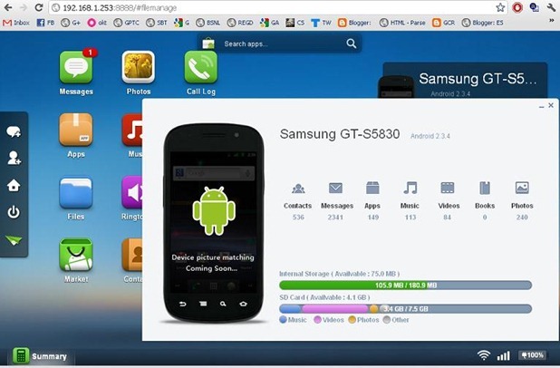Open the Contacts desktop icon
Viewport: 560px width, 368px height.
coord(132,255)
